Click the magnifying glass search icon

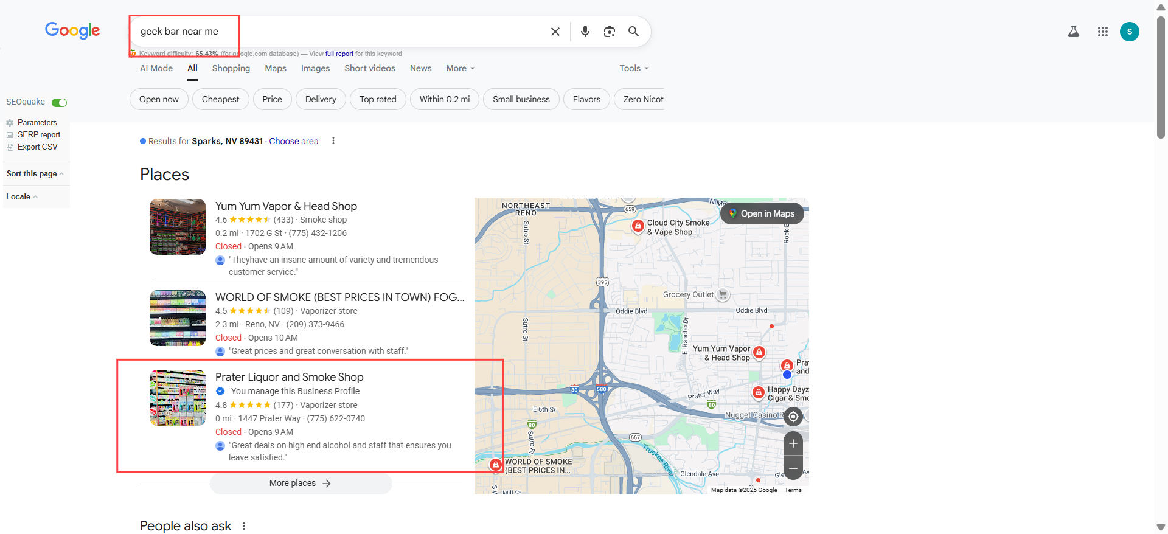(633, 32)
